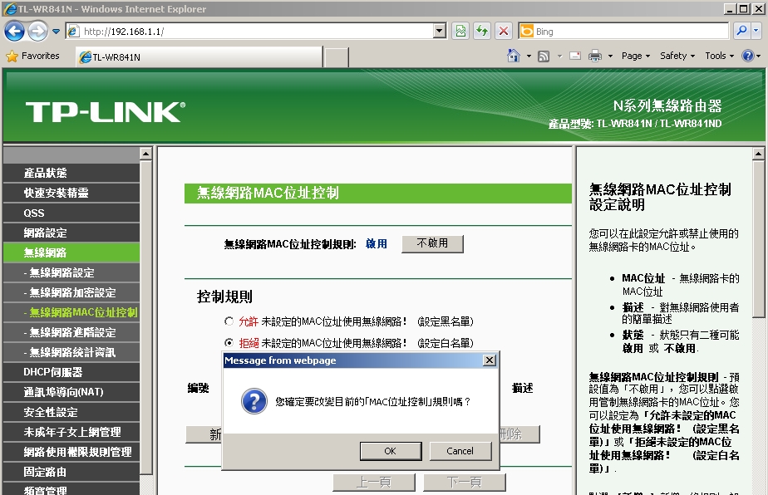The height and width of the screenshot is (495, 768).
Task: Select the TL-WR841N browser tab
Action: click(199, 56)
